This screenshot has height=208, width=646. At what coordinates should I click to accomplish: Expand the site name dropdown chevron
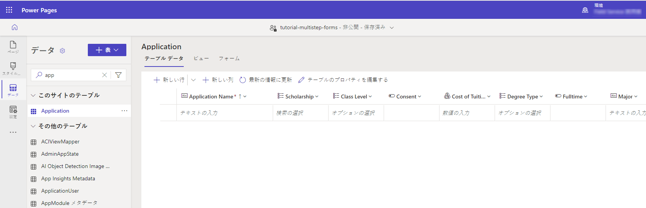pyautogui.click(x=392, y=28)
